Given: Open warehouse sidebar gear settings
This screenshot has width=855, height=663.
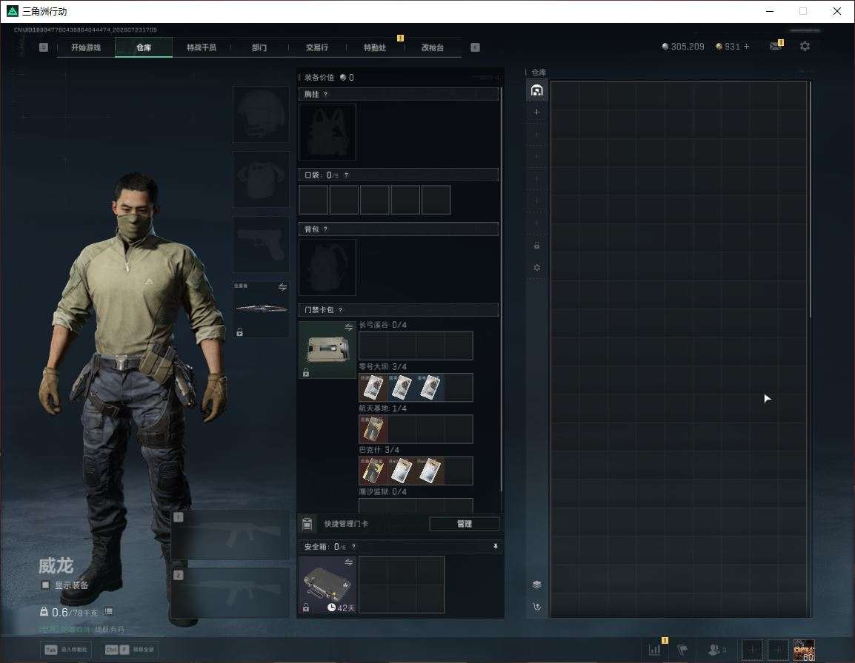Looking at the screenshot, I should tap(536, 267).
